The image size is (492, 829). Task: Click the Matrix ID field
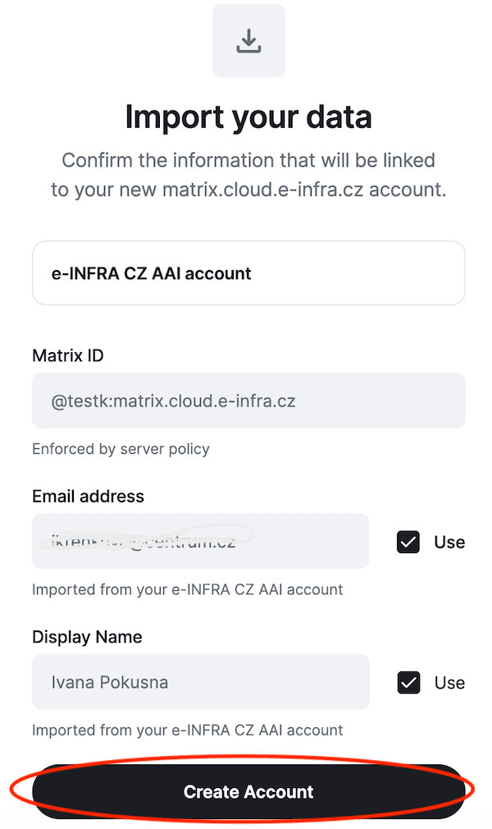coord(248,401)
